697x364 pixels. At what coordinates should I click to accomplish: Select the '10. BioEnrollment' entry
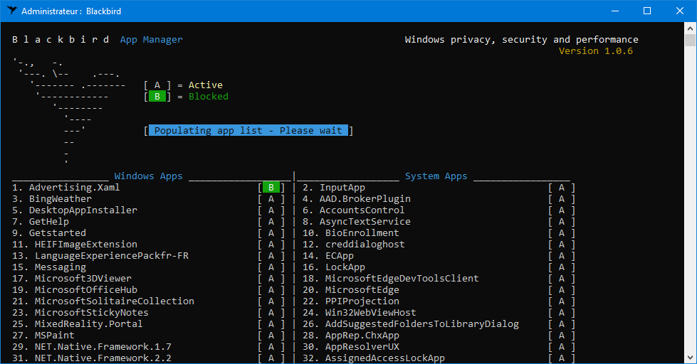click(351, 233)
